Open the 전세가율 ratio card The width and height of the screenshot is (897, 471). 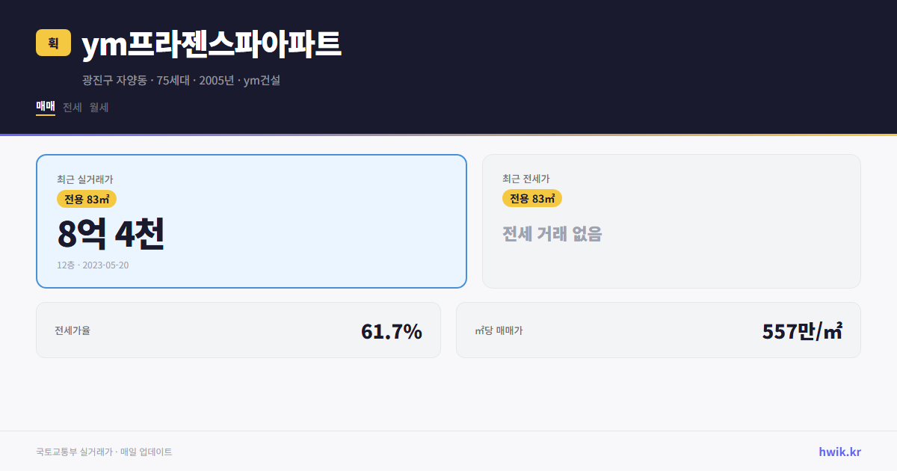(238, 330)
